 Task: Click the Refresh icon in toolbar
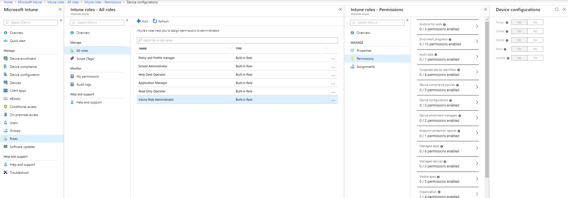(x=155, y=21)
